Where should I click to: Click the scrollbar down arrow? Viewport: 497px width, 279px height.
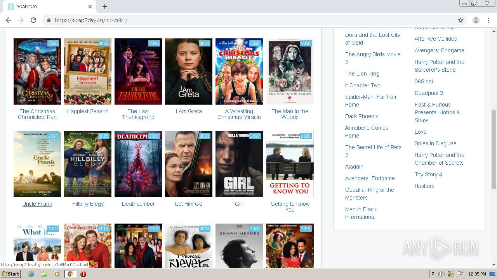[494, 265]
